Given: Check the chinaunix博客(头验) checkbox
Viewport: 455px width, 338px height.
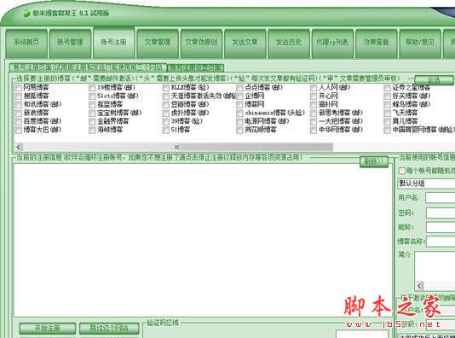Looking at the screenshot, I should coord(239,113).
